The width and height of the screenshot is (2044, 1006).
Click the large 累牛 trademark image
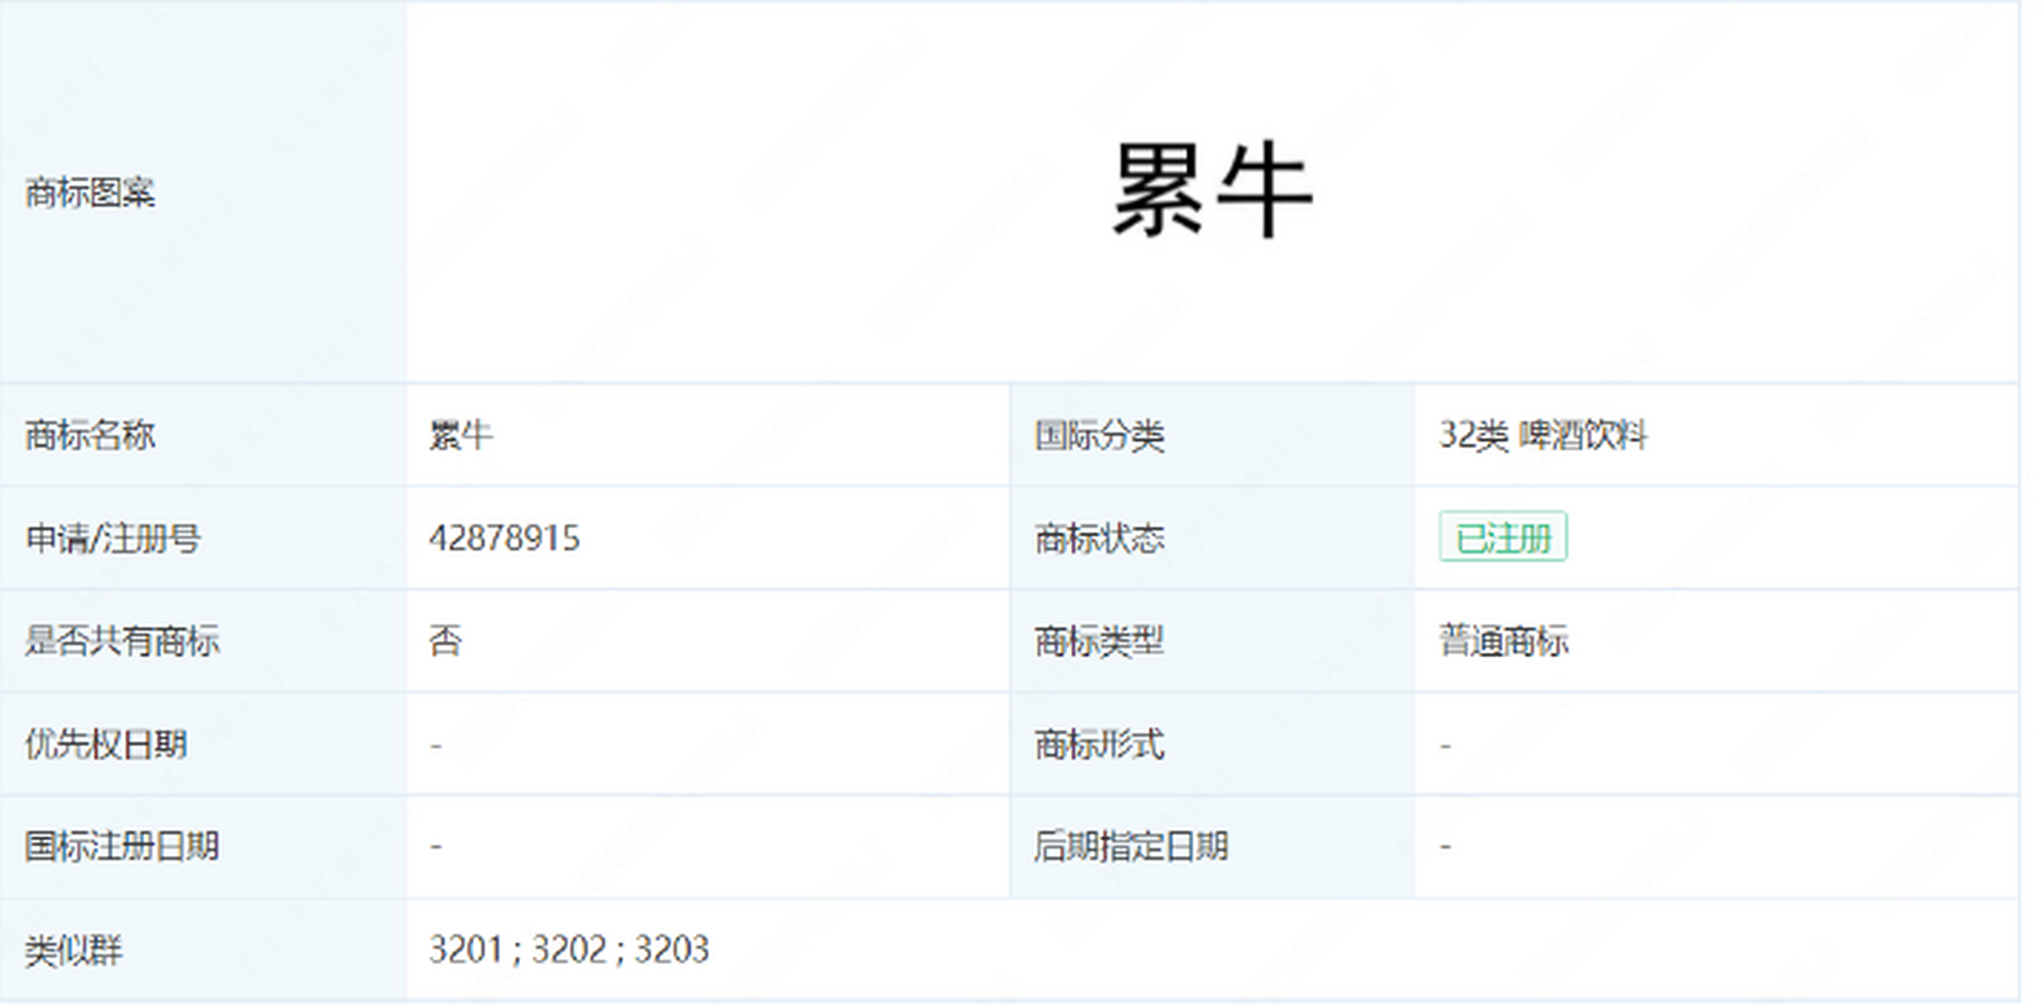click(1212, 190)
